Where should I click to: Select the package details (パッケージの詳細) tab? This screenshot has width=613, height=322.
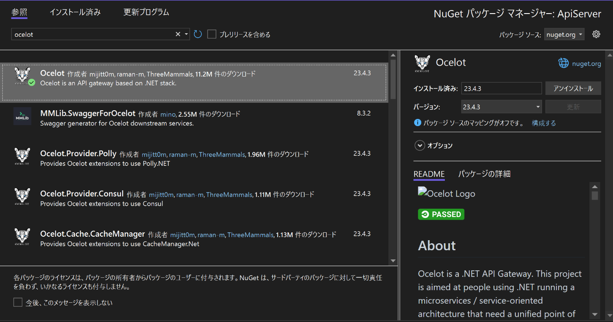pyautogui.click(x=484, y=174)
